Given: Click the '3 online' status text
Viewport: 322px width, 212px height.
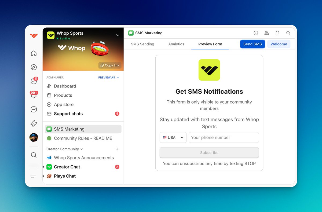Looking at the screenshot, I should click(63, 39).
